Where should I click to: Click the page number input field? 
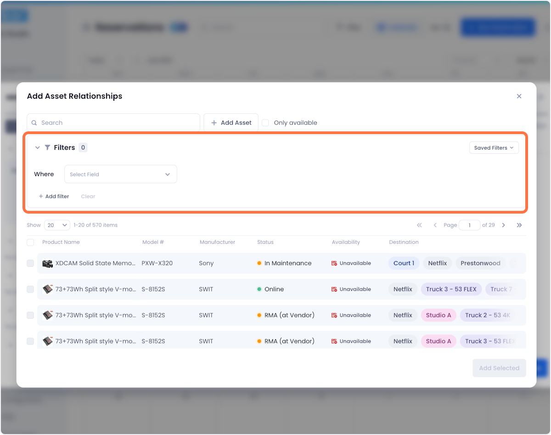(x=469, y=225)
